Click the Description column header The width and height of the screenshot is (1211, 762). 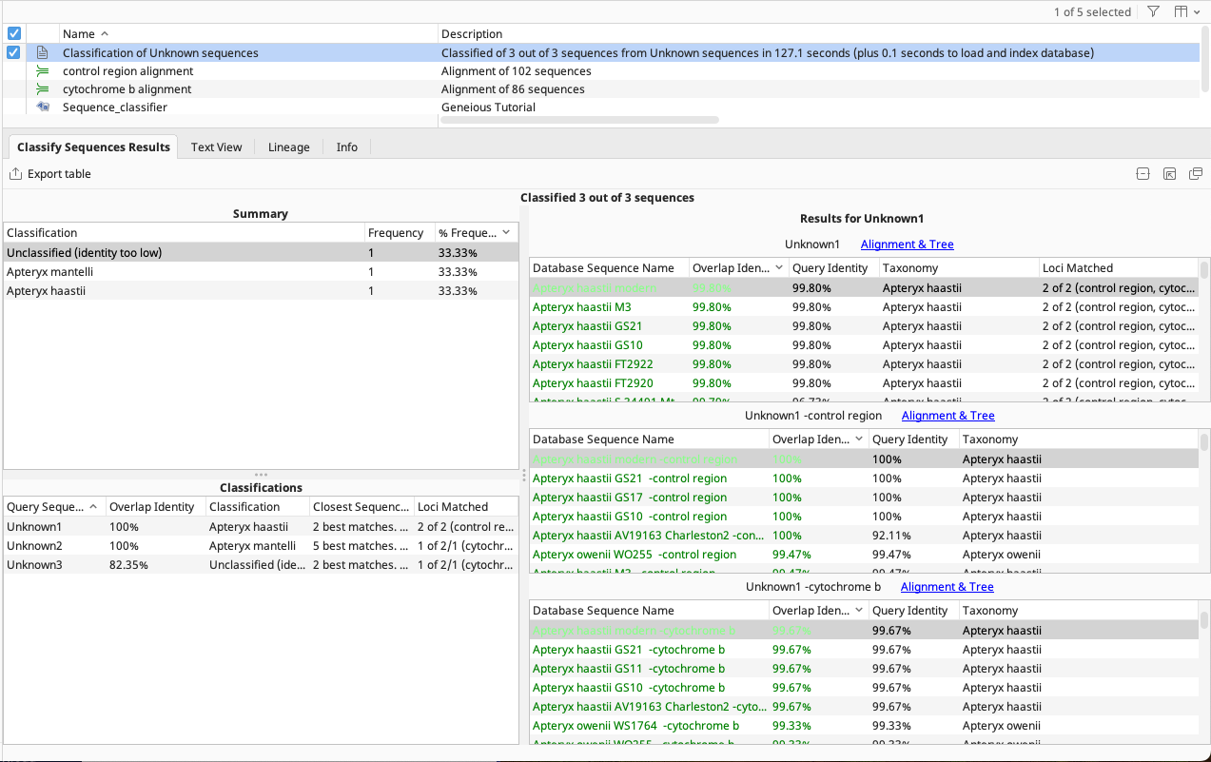[818, 34]
